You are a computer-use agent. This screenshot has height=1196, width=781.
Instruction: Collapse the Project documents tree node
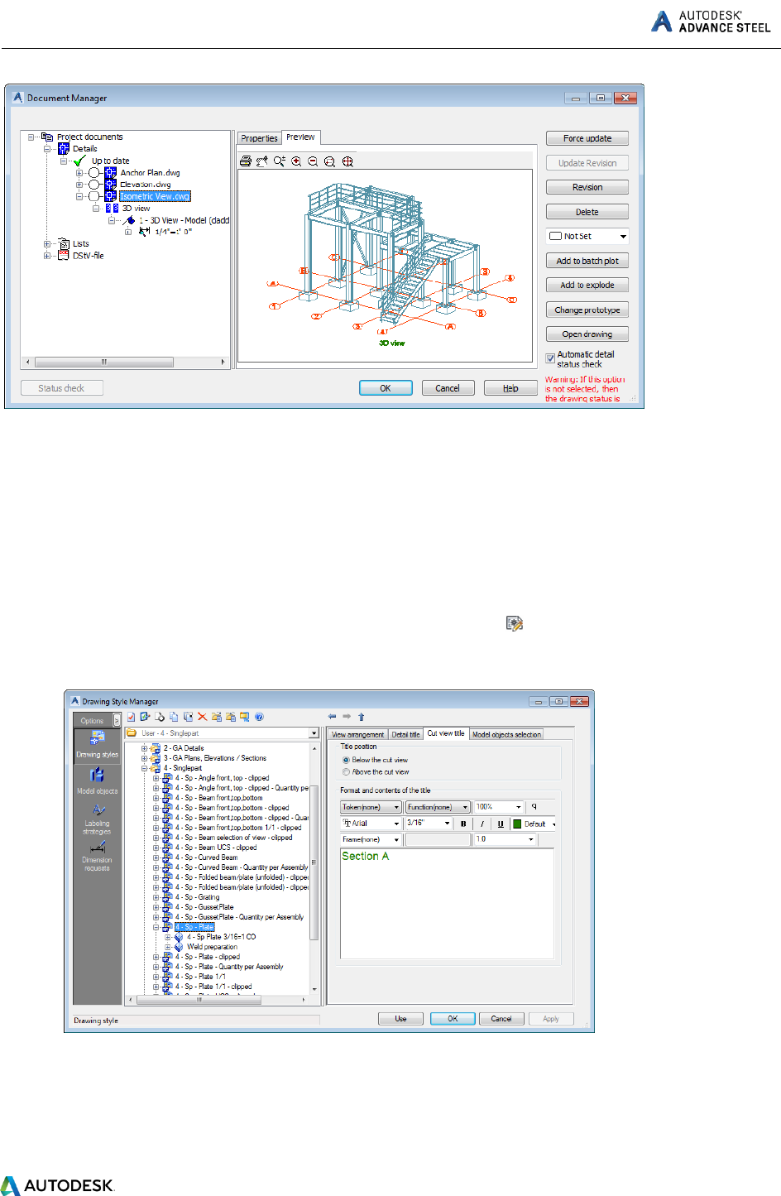click(31, 137)
